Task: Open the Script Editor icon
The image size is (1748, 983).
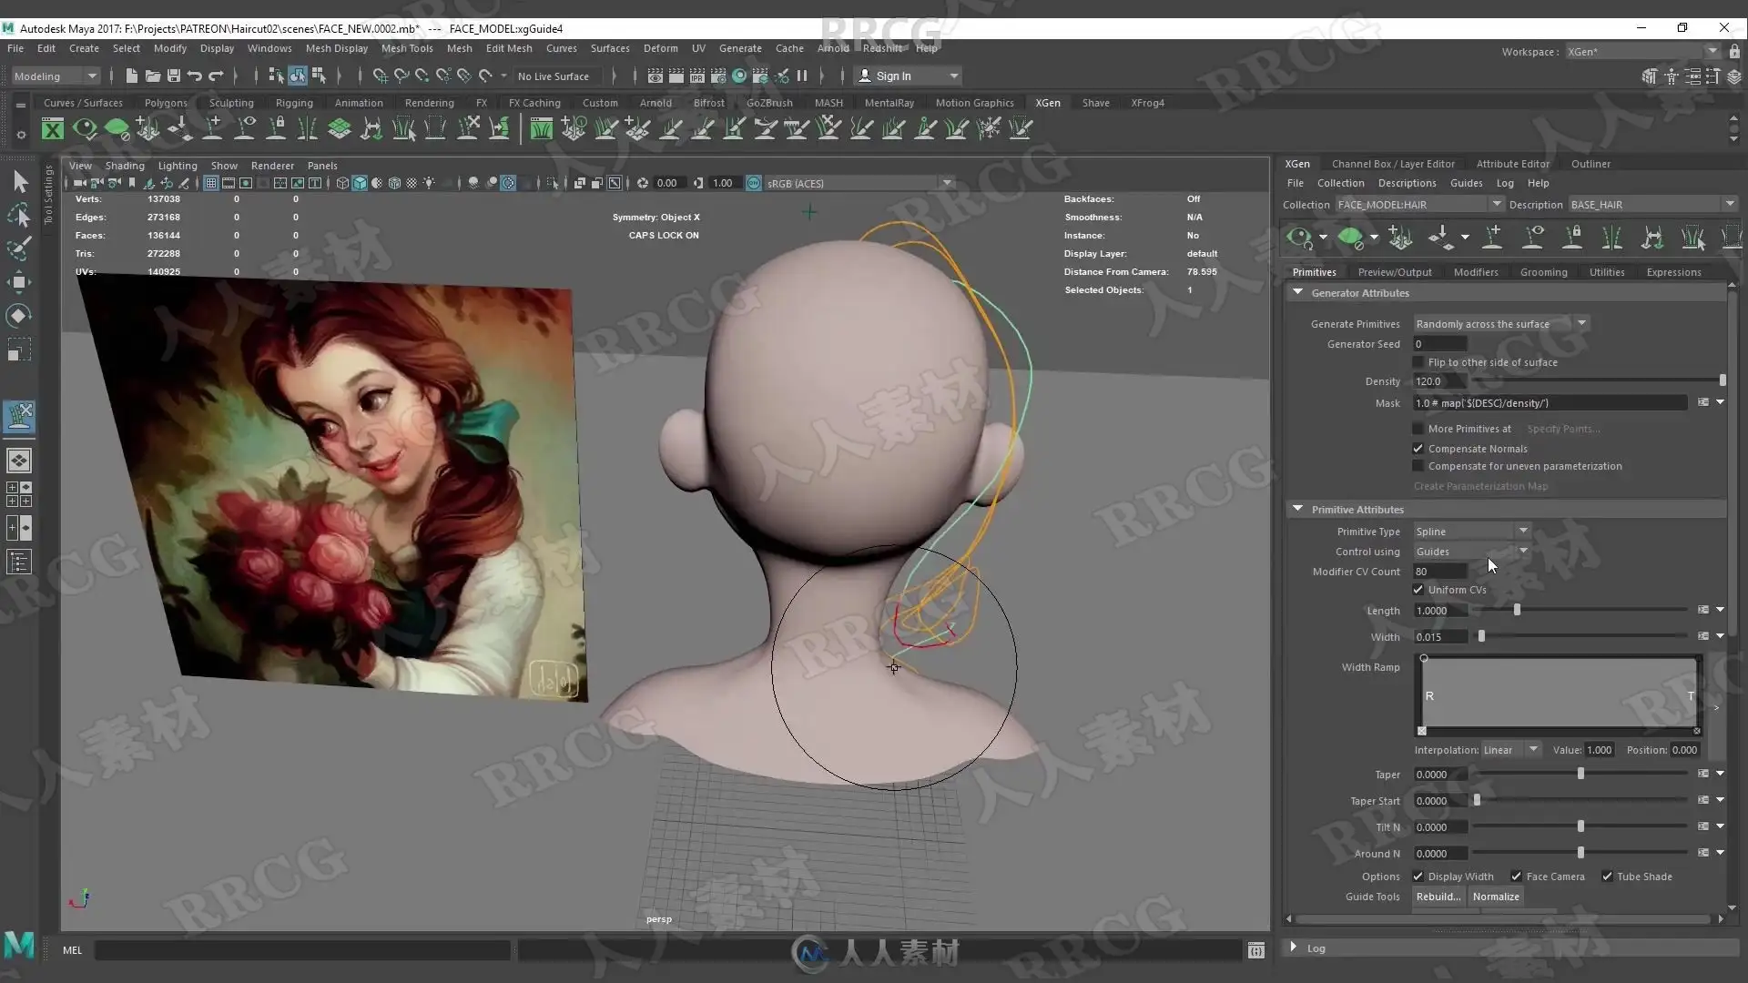Action: click(x=1256, y=950)
